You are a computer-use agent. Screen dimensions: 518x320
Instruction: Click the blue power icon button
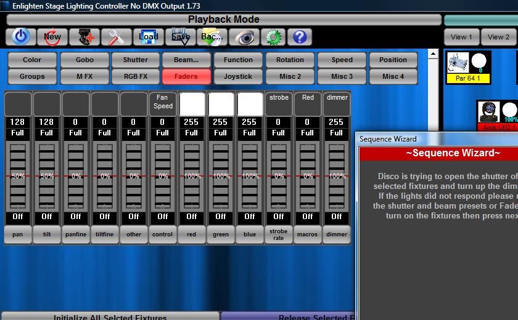click(x=21, y=37)
